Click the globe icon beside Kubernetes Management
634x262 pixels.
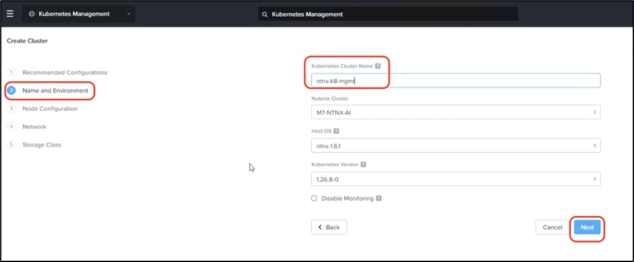coord(31,14)
